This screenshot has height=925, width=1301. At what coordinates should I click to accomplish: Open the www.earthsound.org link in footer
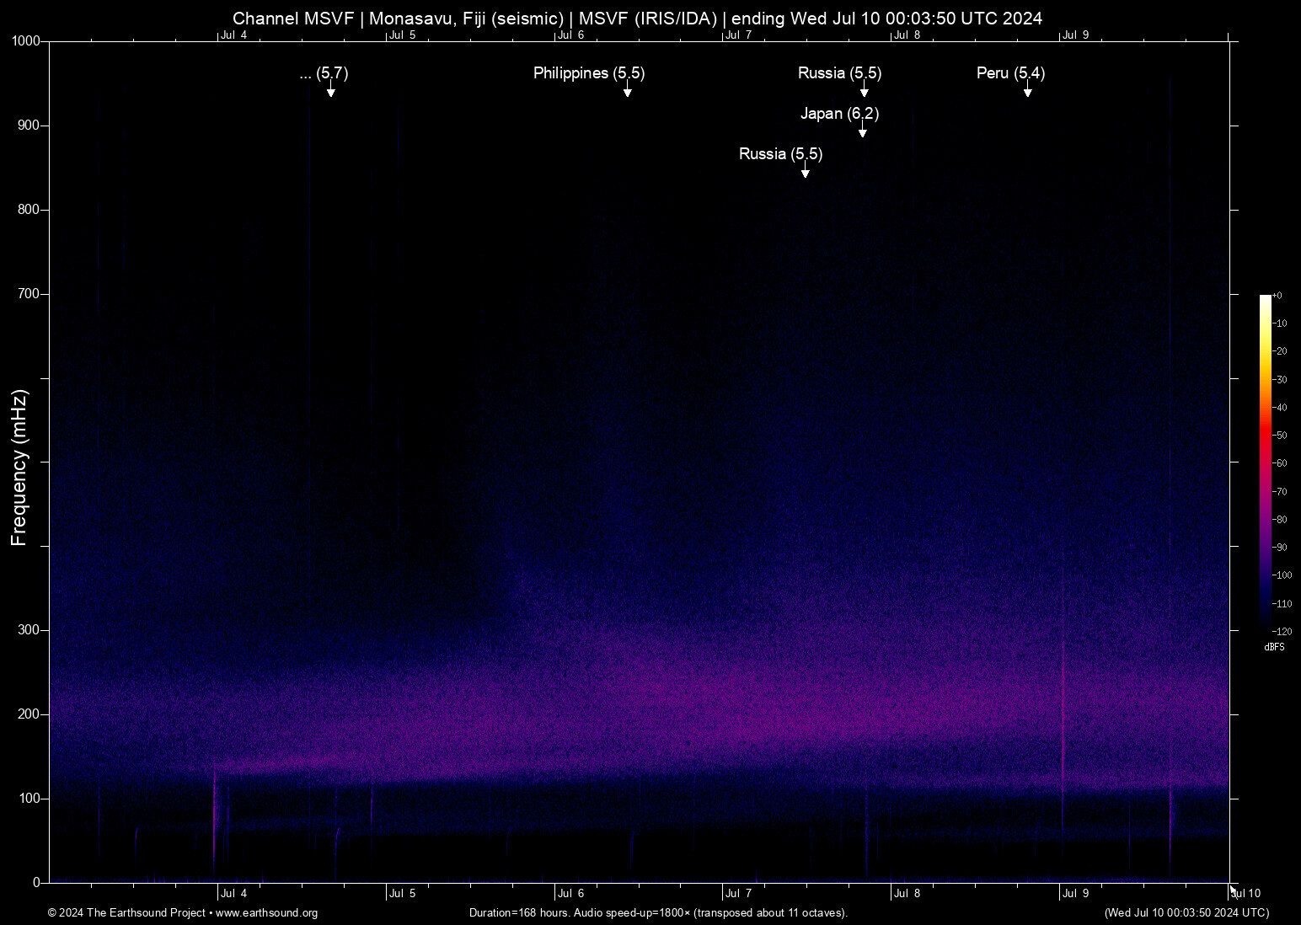click(266, 913)
